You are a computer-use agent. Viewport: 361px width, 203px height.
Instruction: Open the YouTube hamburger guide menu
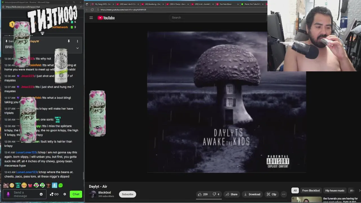91,18
